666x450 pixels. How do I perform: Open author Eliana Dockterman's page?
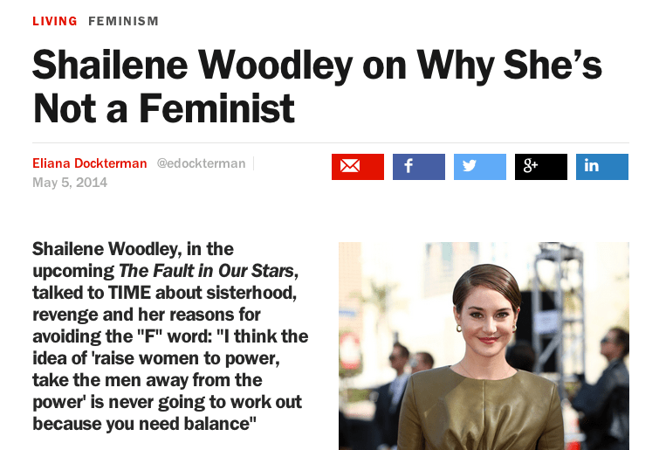pyautogui.click(x=89, y=163)
